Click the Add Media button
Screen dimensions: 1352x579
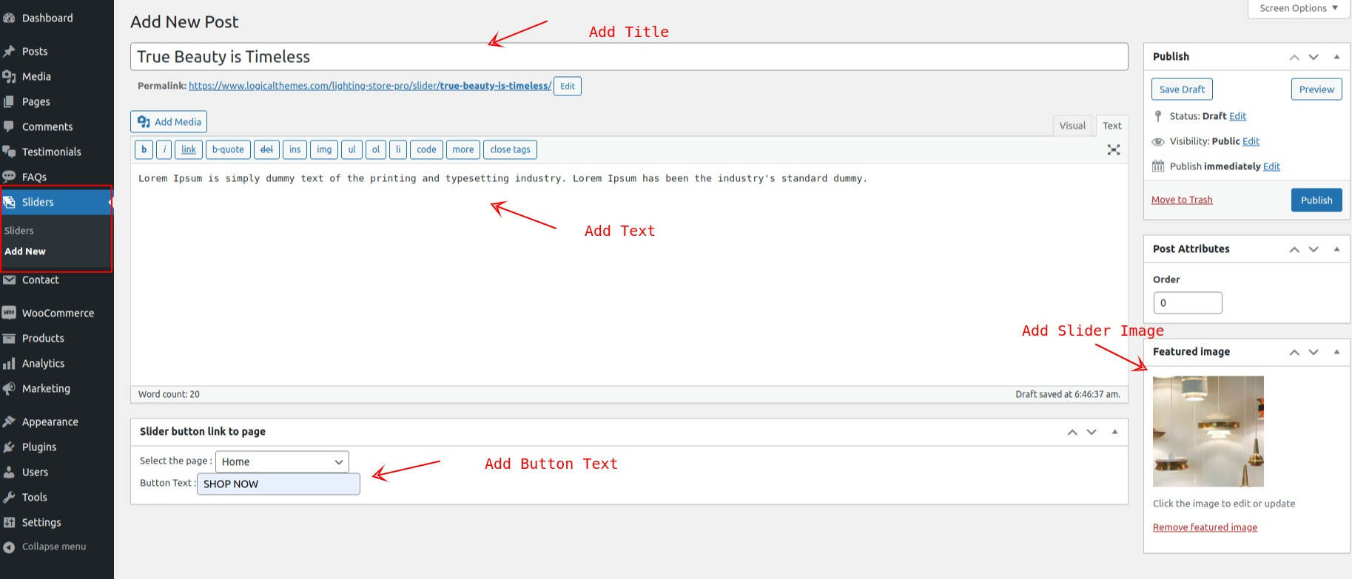169,122
